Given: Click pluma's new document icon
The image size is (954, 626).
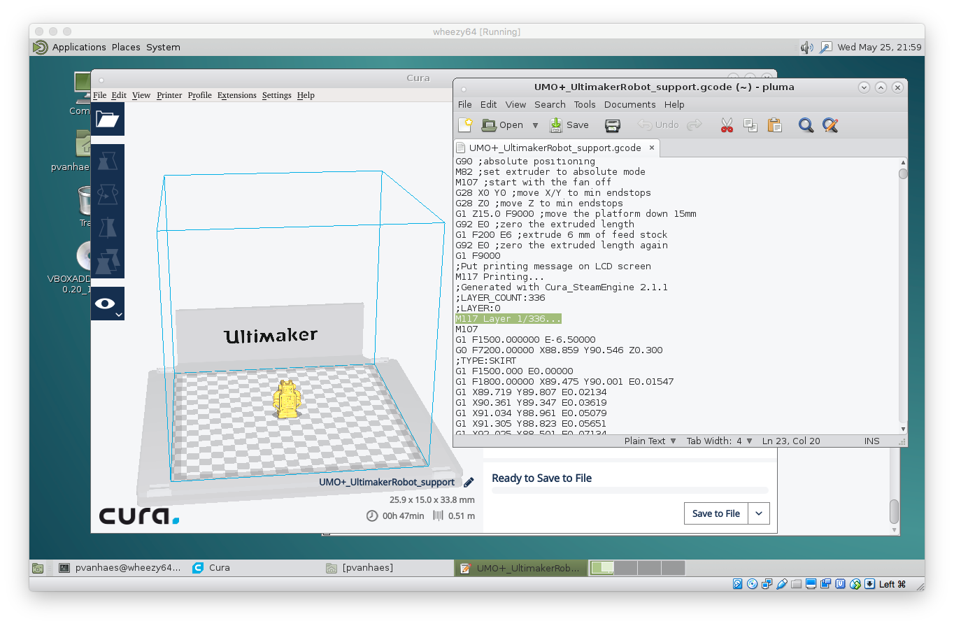Looking at the screenshot, I should pyautogui.click(x=465, y=125).
